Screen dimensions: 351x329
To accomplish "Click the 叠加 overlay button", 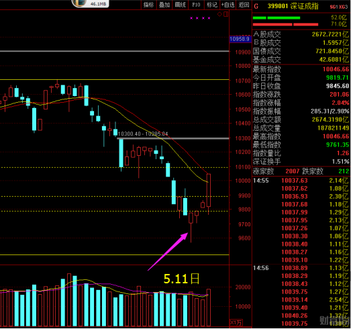I will tap(164, 5).
